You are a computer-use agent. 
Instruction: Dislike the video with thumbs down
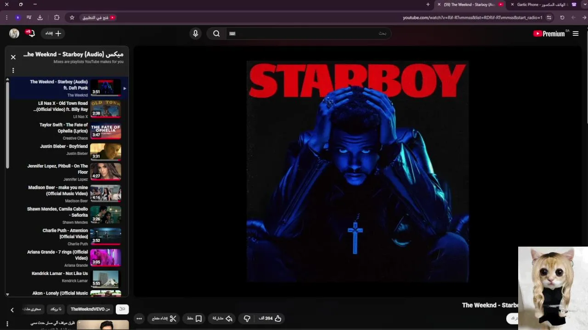247,319
